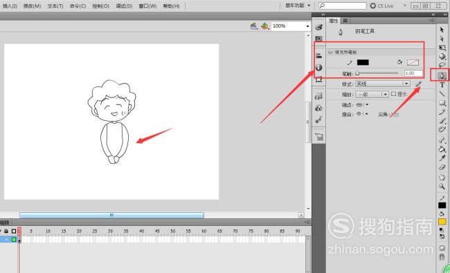The height and width of the screenshot is (273, 450).
Task: Open the 修改(M) menu
Action: coord(32,6)
